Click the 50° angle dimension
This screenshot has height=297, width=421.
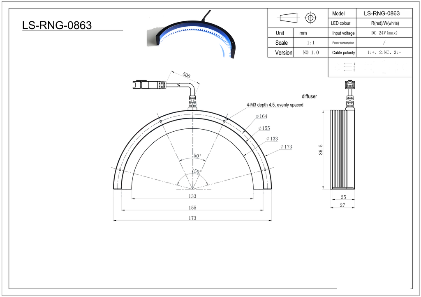197,156
